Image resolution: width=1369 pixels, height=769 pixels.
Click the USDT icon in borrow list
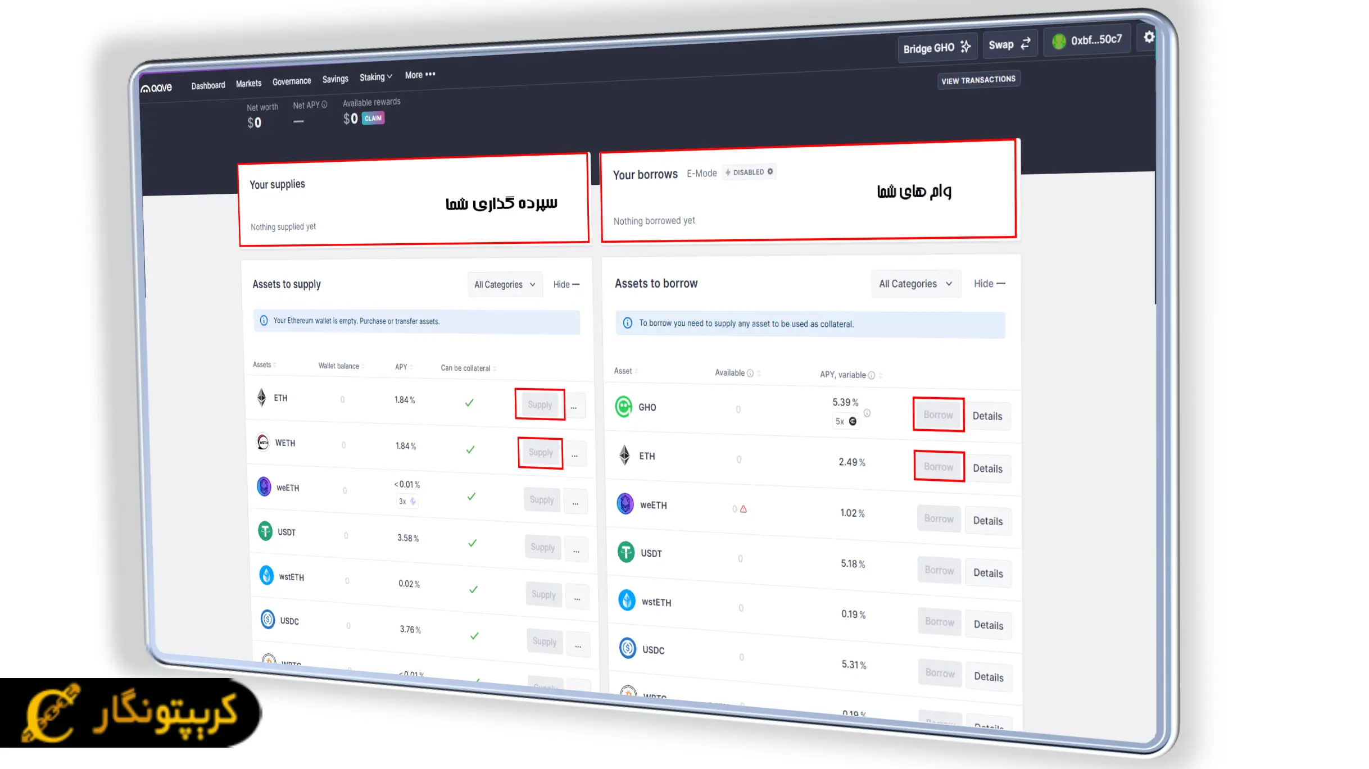coord(626,552)
